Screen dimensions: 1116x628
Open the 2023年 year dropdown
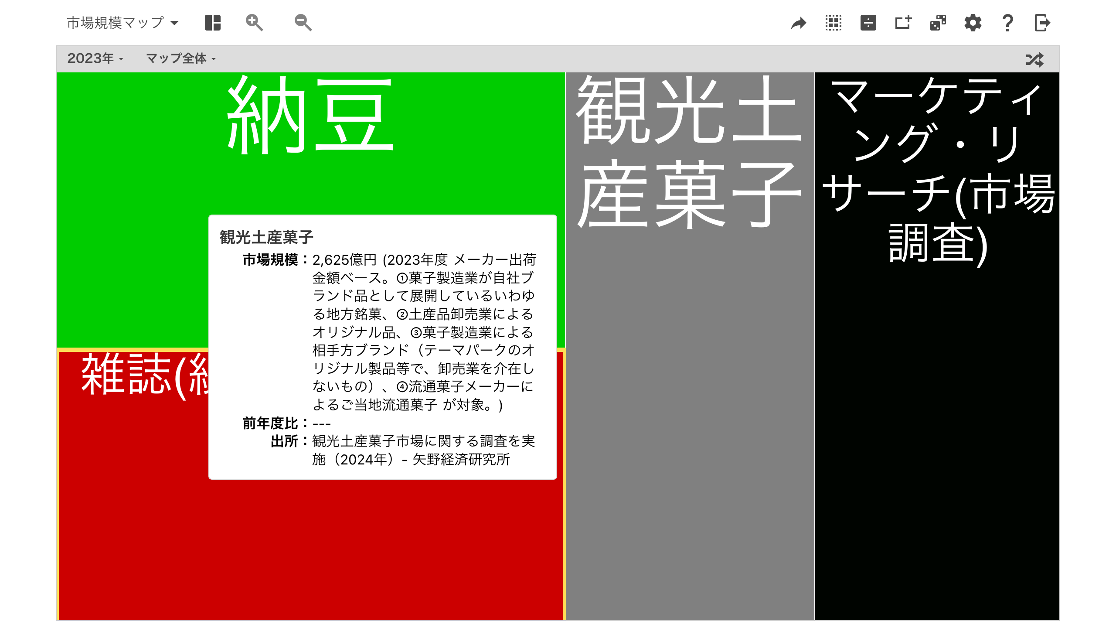click(95, 58)
